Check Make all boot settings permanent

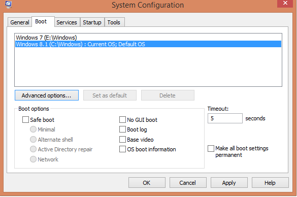click(x=211, y=148)
